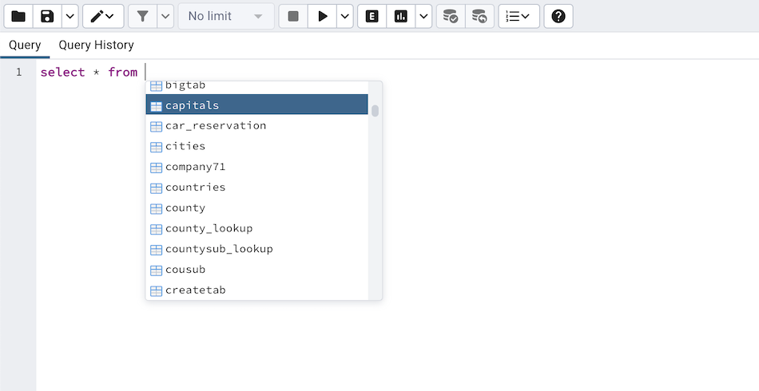Click the Open File folder icon

18,16
